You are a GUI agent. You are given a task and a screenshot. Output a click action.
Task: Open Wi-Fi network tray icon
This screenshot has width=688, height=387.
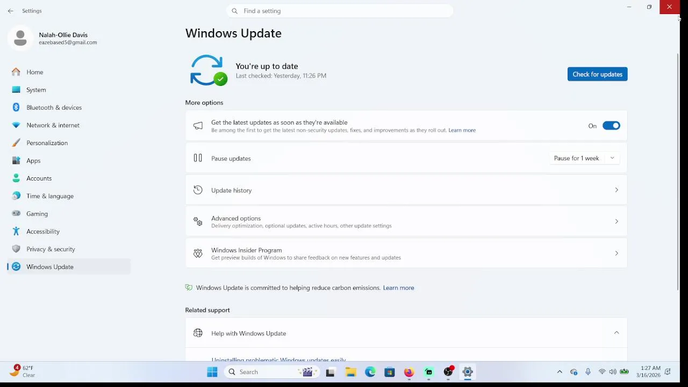tap(602, 372)
